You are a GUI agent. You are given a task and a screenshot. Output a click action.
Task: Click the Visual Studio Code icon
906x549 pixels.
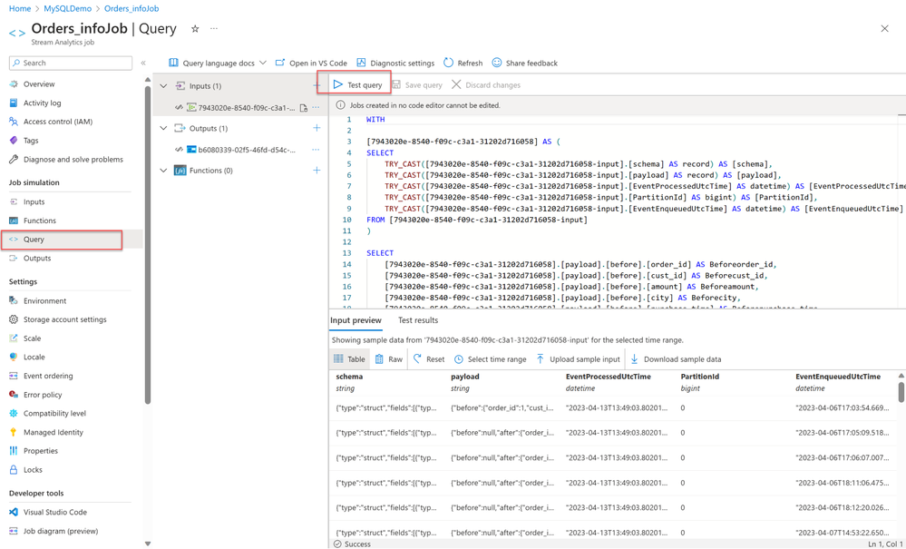[x=14, y=512]
